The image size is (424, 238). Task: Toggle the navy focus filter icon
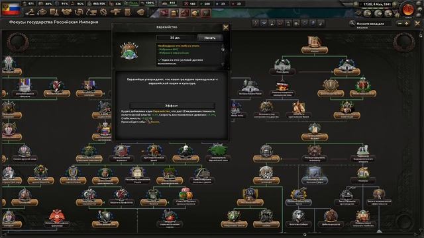point(272,24)
